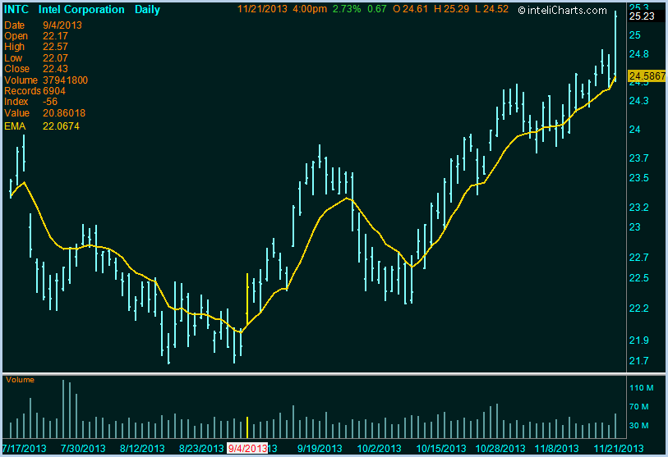
Task: Click the 21.7 price axis label
Action: (639, 361)
